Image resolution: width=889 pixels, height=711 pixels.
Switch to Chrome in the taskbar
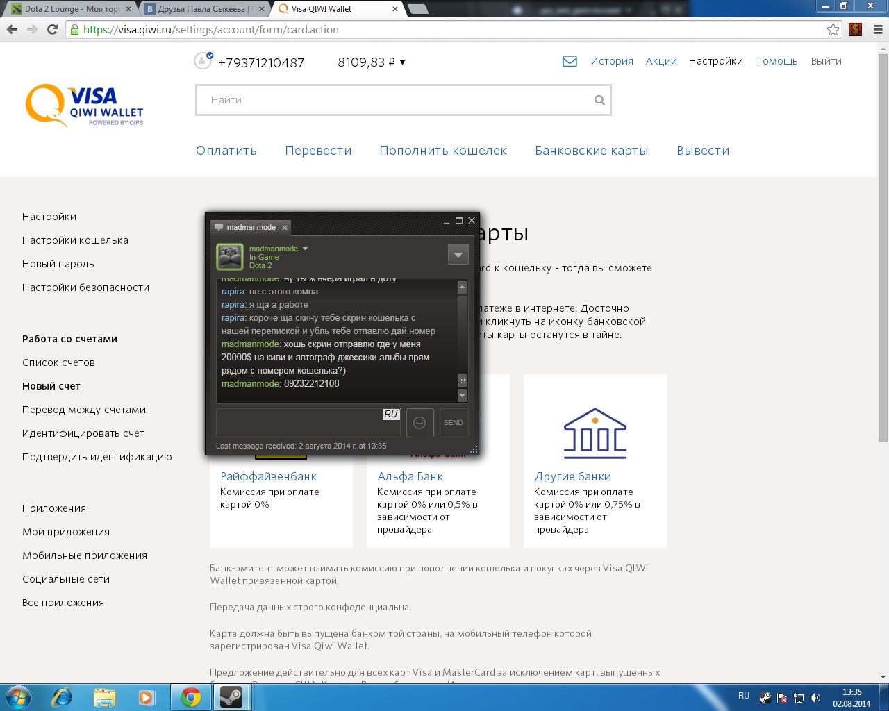coord(190,697)
